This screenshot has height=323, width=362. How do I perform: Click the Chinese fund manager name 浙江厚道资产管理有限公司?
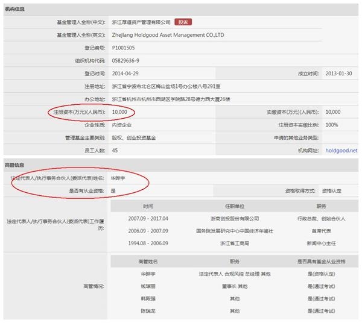141,22
